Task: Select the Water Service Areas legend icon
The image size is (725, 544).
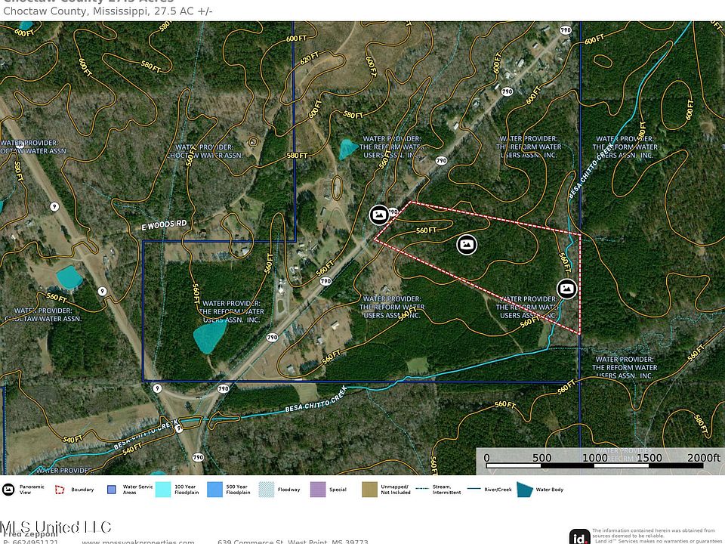Action: 110,490
